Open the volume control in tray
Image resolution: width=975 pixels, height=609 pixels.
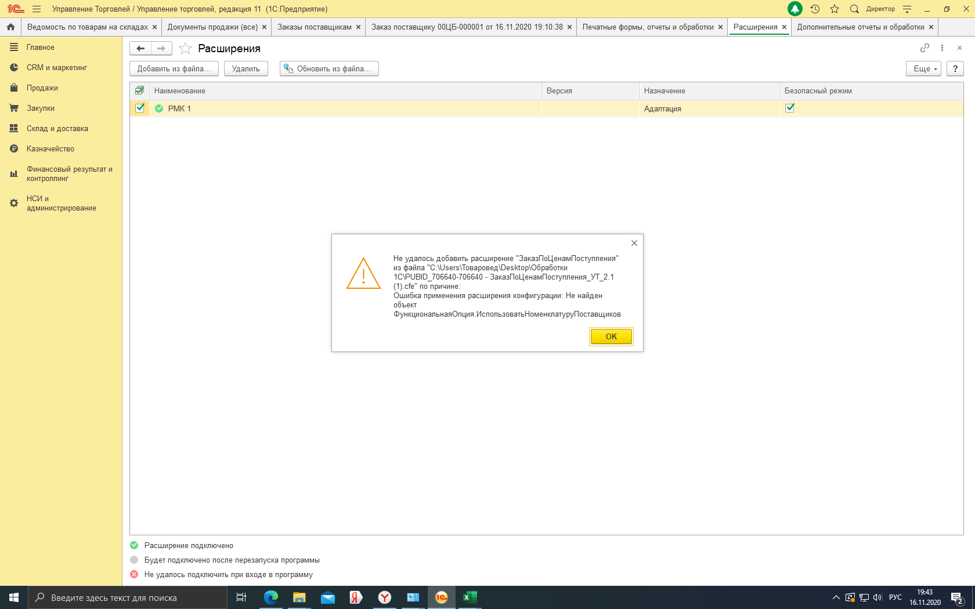click(x=878, y=597)
